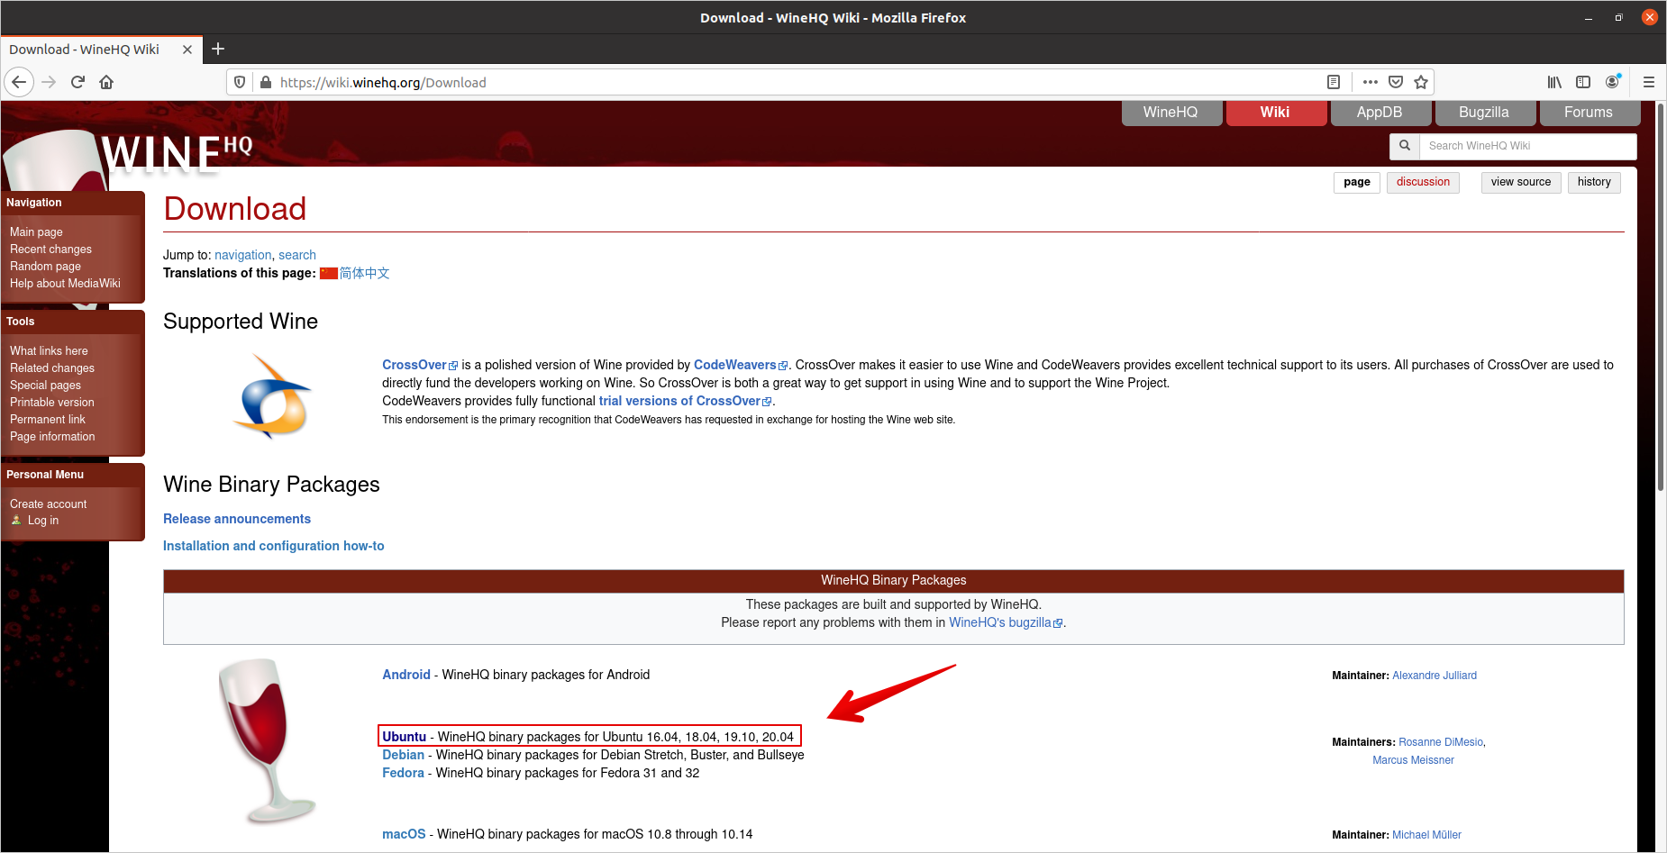Open the Firefox home page icon

point(106,82)
